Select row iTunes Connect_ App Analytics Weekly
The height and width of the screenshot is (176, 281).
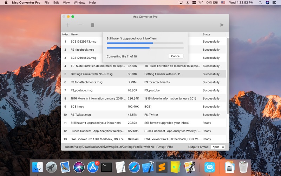click(144, 131)
